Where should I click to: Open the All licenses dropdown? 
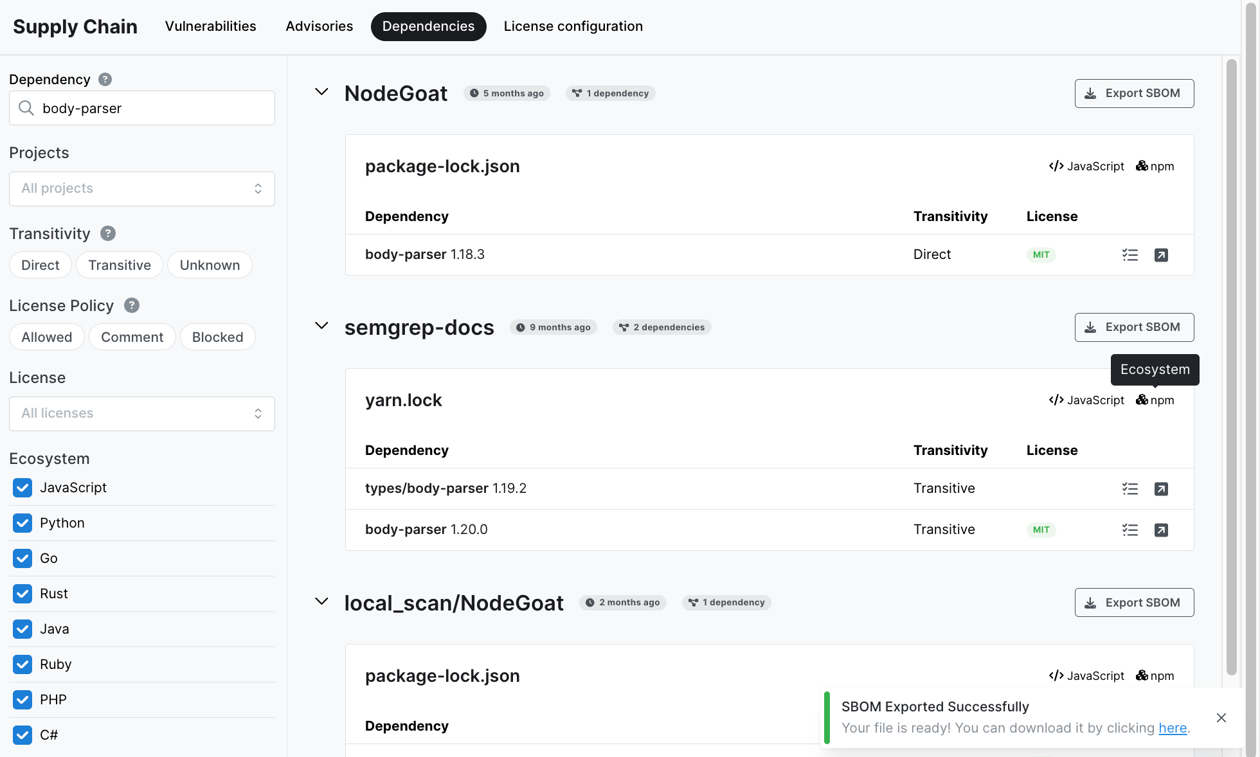pyautogui.click(x=142, y=413)
